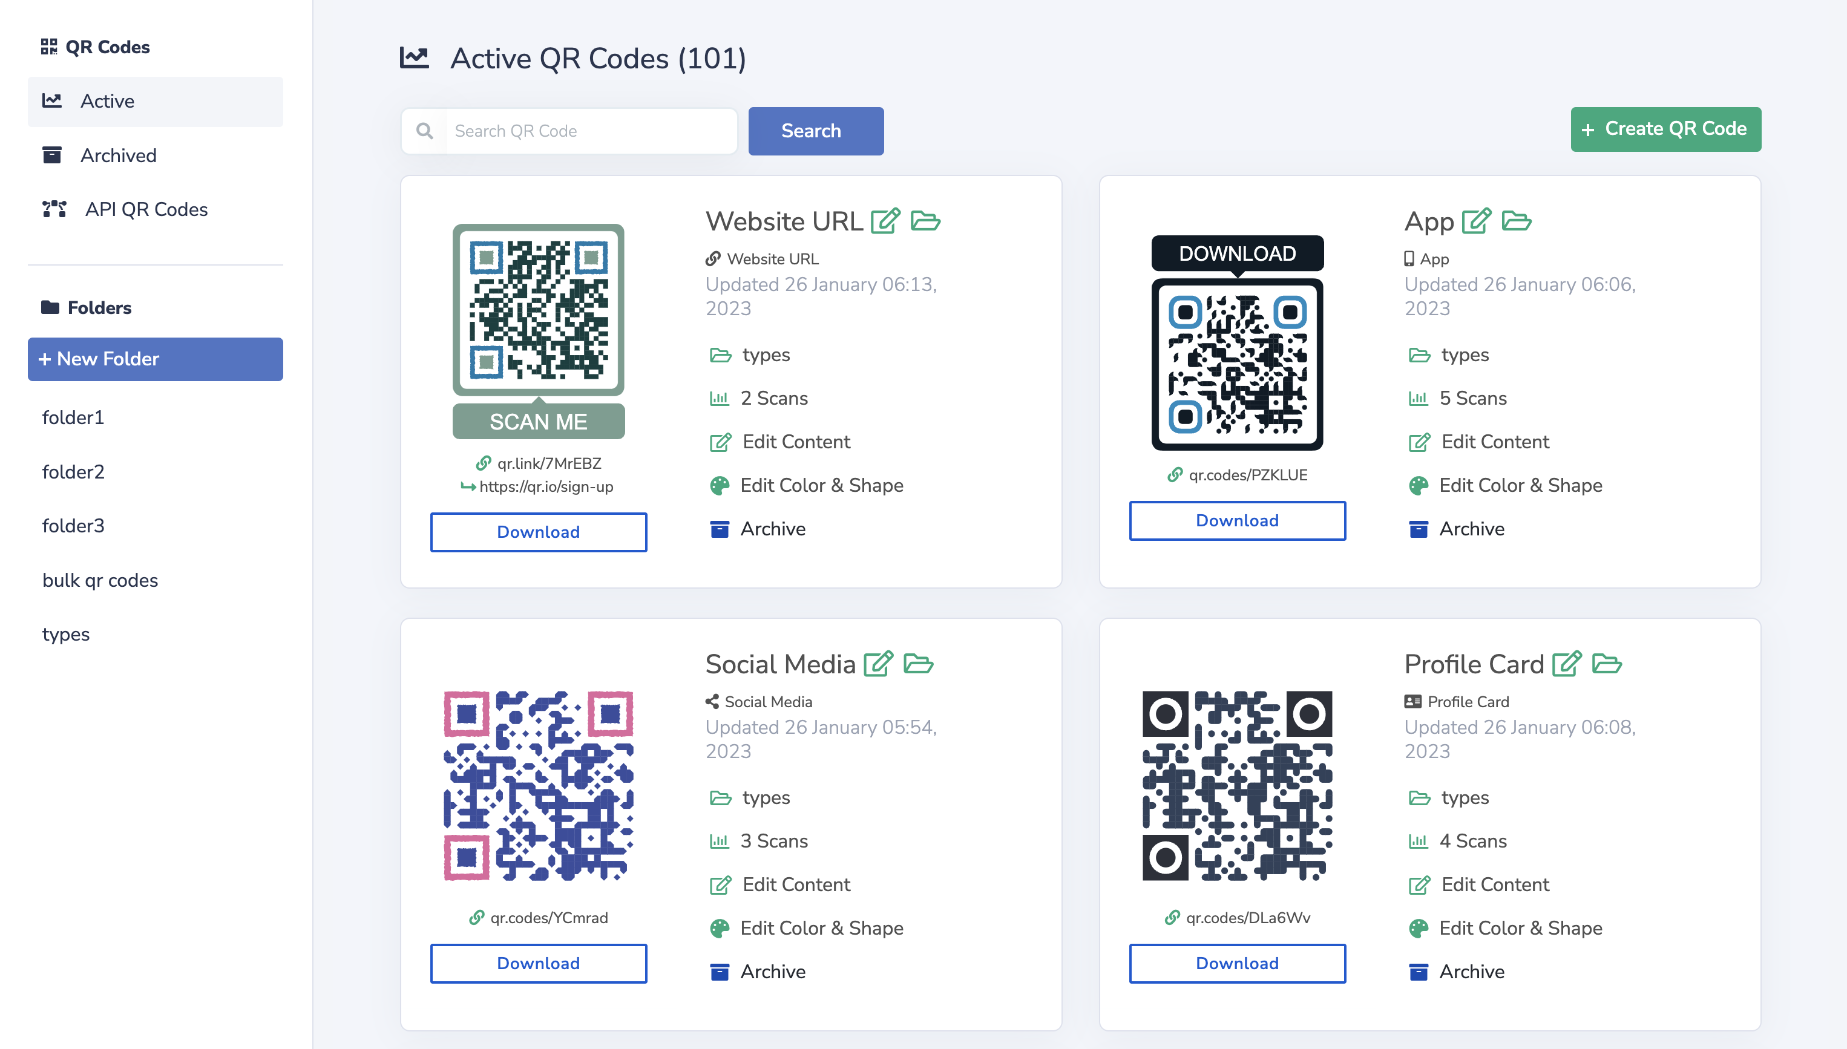
Task: Click the share icon next to Social Media type
Action: tap(712, 701)
